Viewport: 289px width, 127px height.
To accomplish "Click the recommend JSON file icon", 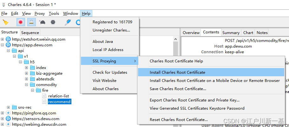I will pos(44,101).
